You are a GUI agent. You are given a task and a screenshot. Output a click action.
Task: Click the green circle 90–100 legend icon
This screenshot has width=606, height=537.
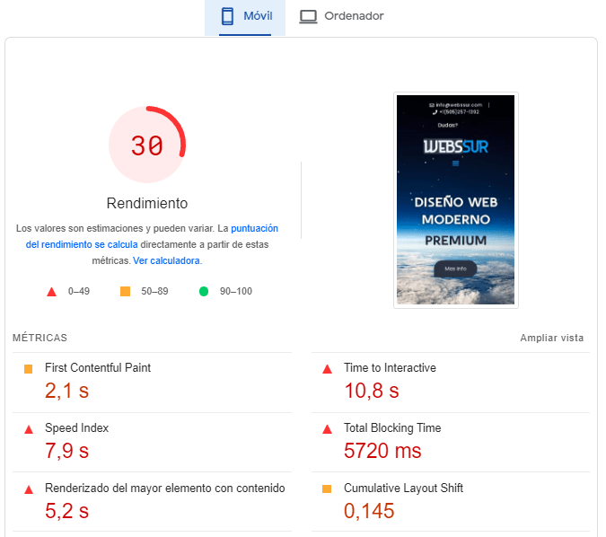tap(203, 291)
